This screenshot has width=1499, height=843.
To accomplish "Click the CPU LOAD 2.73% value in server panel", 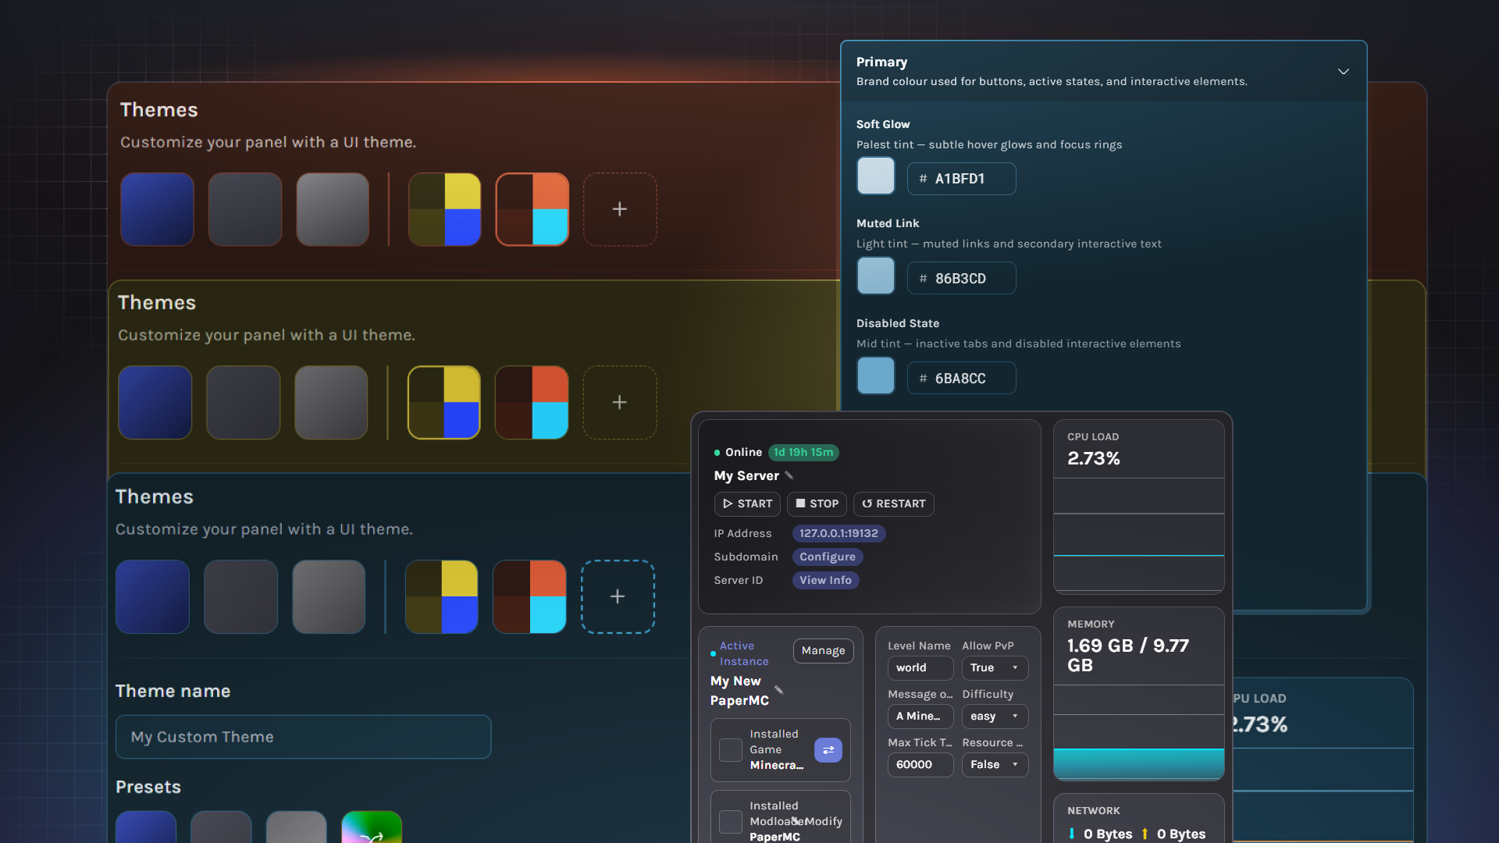I will coord(1094,459).
